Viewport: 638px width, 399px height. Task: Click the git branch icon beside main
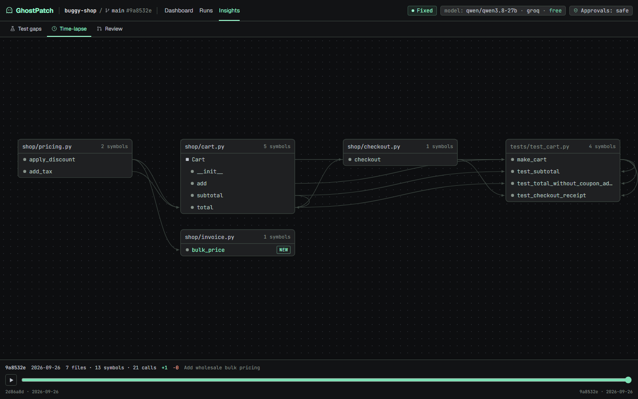pos(107,11)
